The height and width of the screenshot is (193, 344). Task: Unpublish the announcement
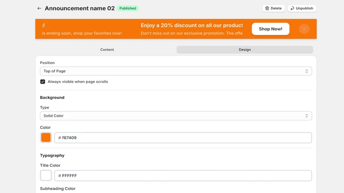pos(302,8)
